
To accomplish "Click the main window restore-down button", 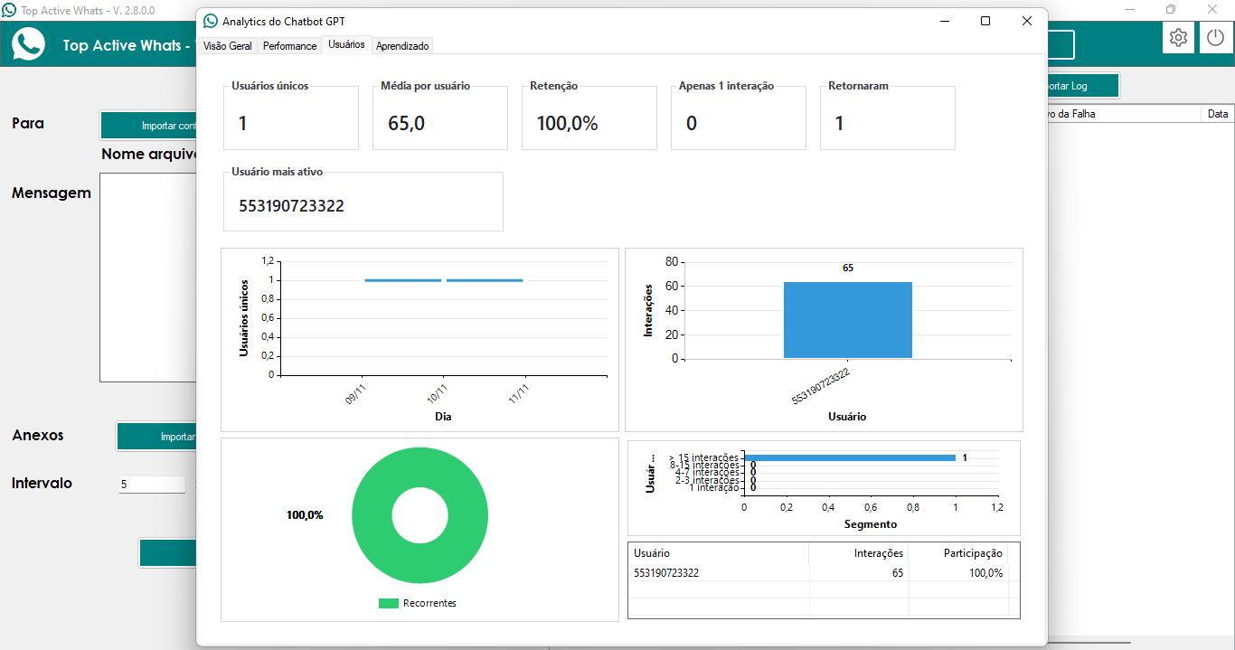I will coord(1171,9).
